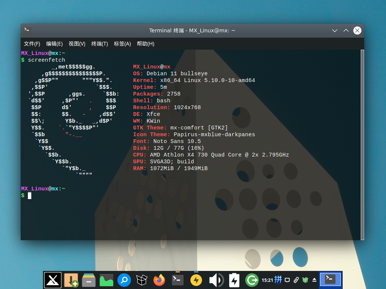386x289 pixels.
Task: Open the 帮助(H) menu
Action: [146, 44]
